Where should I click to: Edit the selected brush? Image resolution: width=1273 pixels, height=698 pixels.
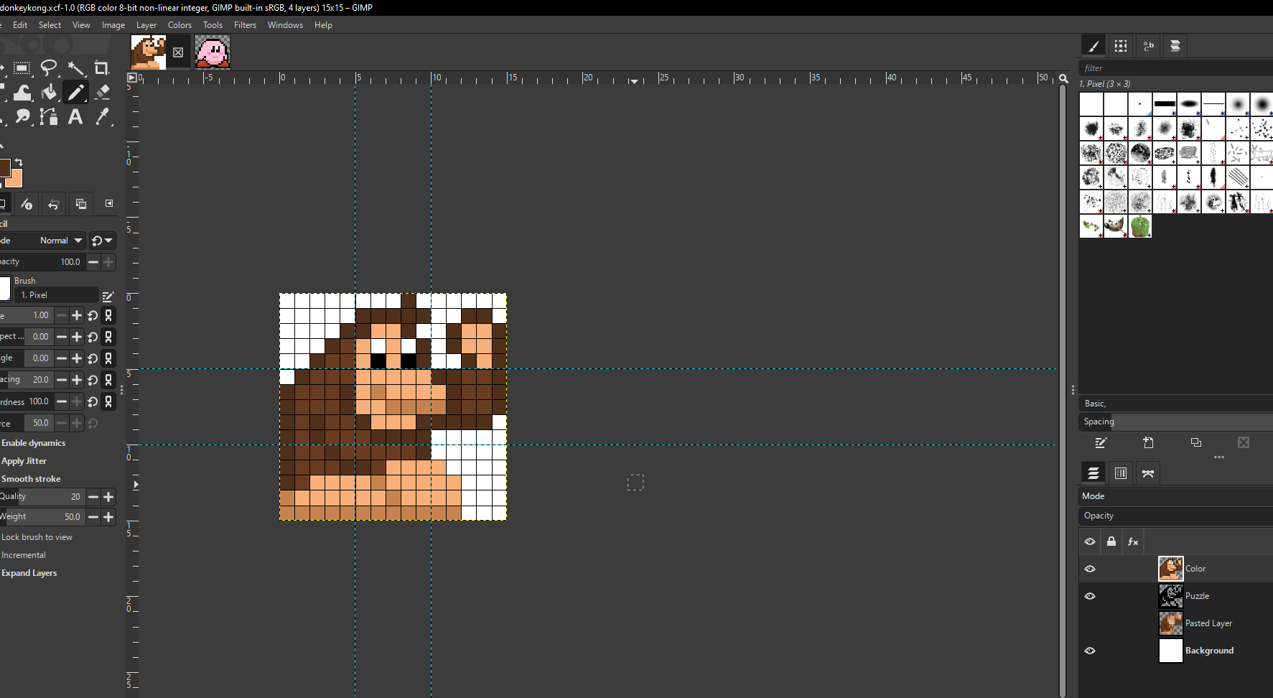click(1101, 442)
